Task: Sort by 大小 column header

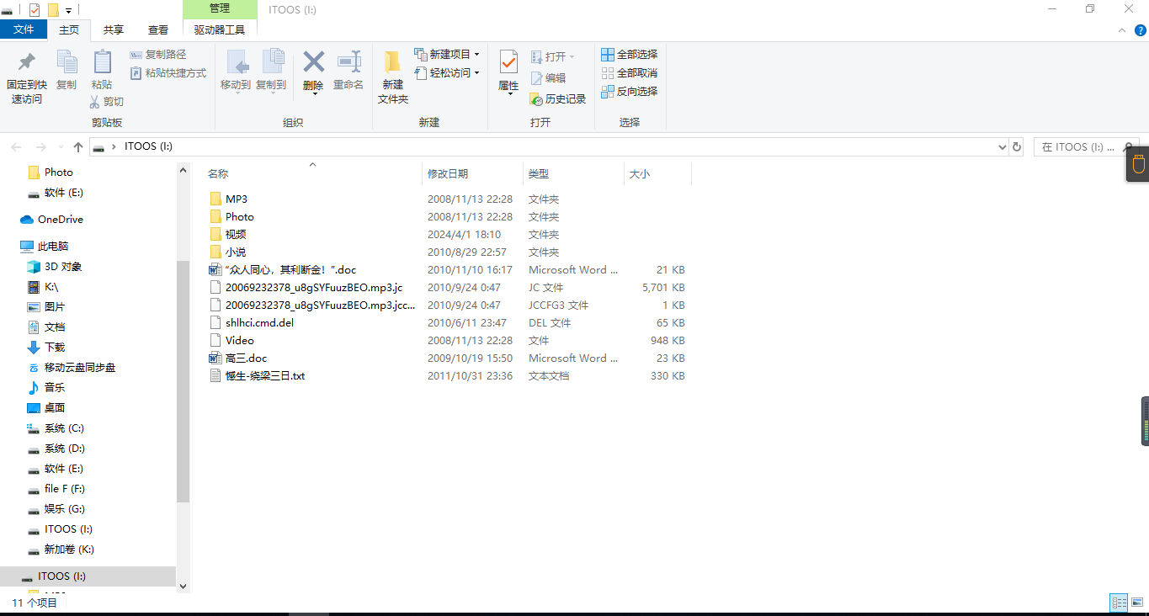Action: (657, 173)
